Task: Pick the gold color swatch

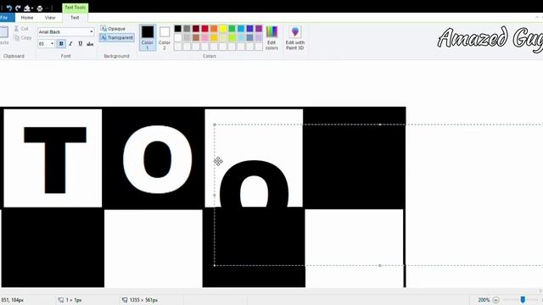Action: (214, 37)
